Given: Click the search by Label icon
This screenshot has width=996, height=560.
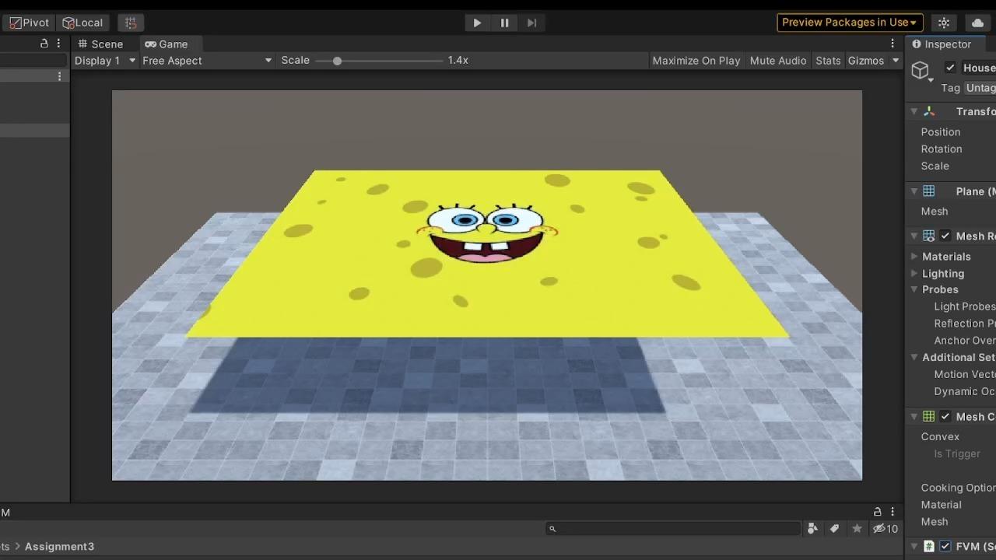Looking at the screenshot, I should (835, 528).
